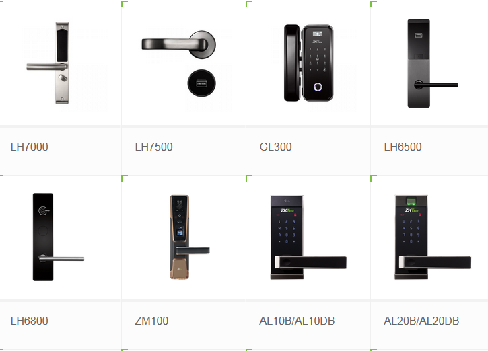
Task: Go to the LH6800 product page link
Action: 29,321
